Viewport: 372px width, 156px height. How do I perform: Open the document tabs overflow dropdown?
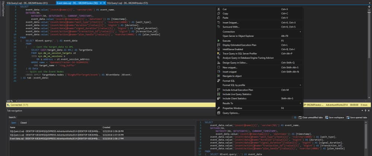[369, 3]
